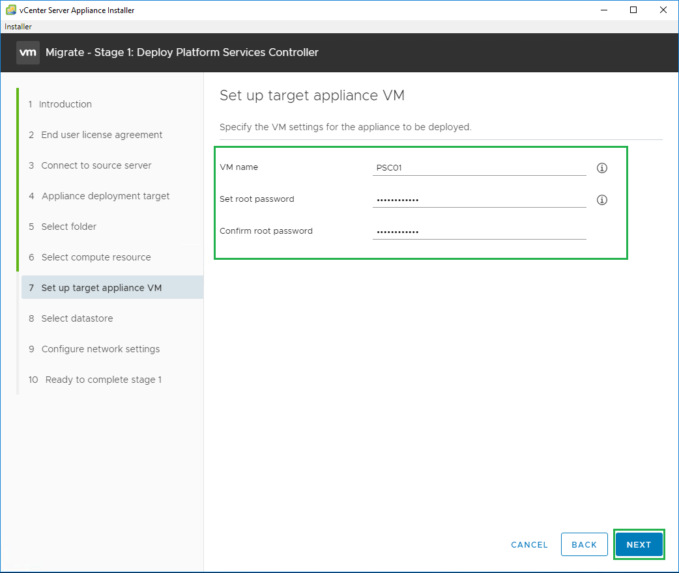Click the info icon beside VM name
Viewport: 679px width, 573px height.
point(602,168)
